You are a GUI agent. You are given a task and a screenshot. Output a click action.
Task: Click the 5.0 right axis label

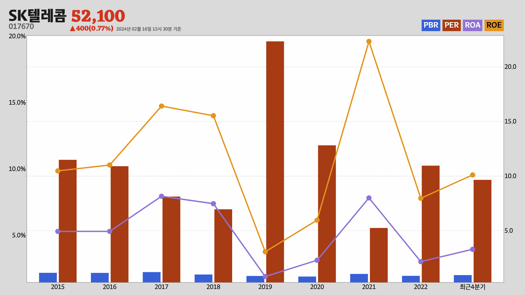tap(509, 231)
